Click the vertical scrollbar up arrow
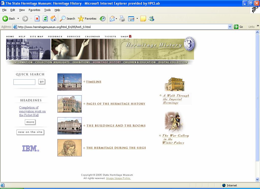Screen dimensions: 260x189 point(257,32)
